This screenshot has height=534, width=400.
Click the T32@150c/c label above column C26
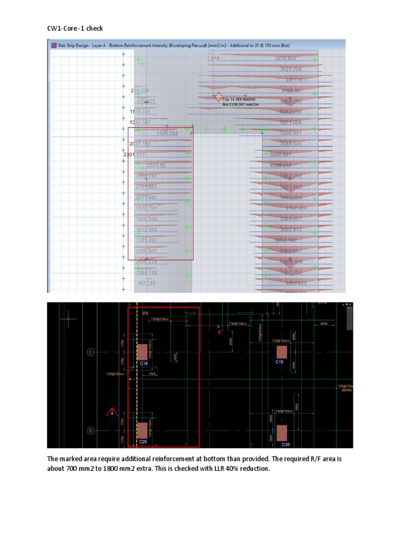click(284, 411)
